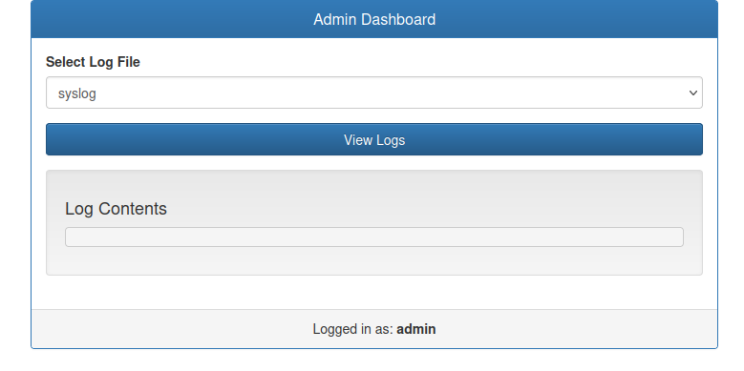Image resolution: width=744 pixels, height=371 pixels.
Task: Click the Log Contents heading
Action: pyautogui.click(x=116, y=209)
